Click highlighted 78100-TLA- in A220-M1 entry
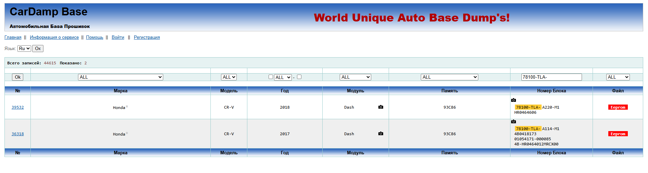The width and height of the screenshot is (648, 173). 528,107
